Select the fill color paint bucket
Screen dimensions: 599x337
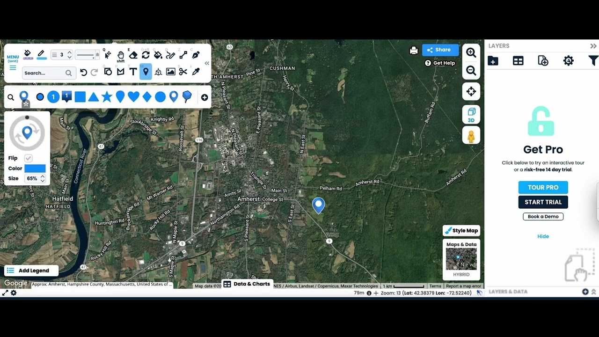tap(28, 55)
